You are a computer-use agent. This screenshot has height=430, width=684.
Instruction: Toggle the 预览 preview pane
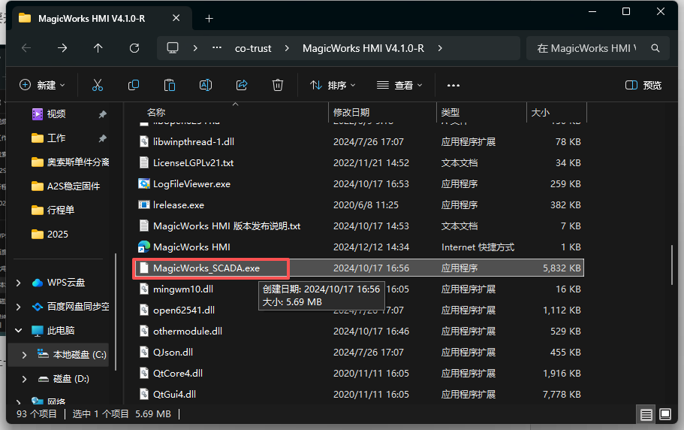pos(643,85)
